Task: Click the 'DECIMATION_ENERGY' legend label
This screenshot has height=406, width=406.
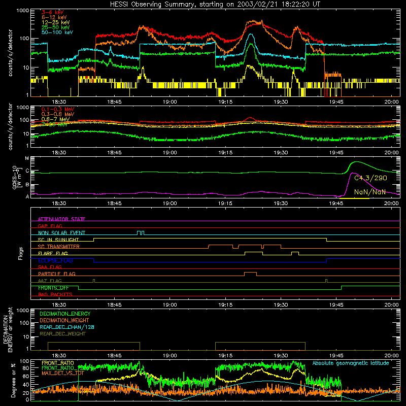Action: click(65, 314)
